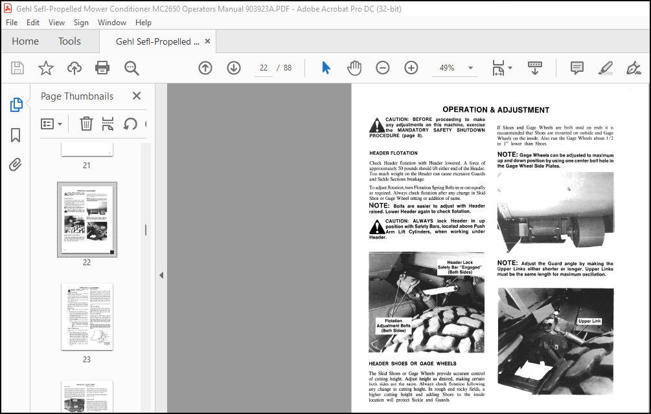Select page 22 thumbnail
This screenshot has height=414, width=651.
pos(87,219)
